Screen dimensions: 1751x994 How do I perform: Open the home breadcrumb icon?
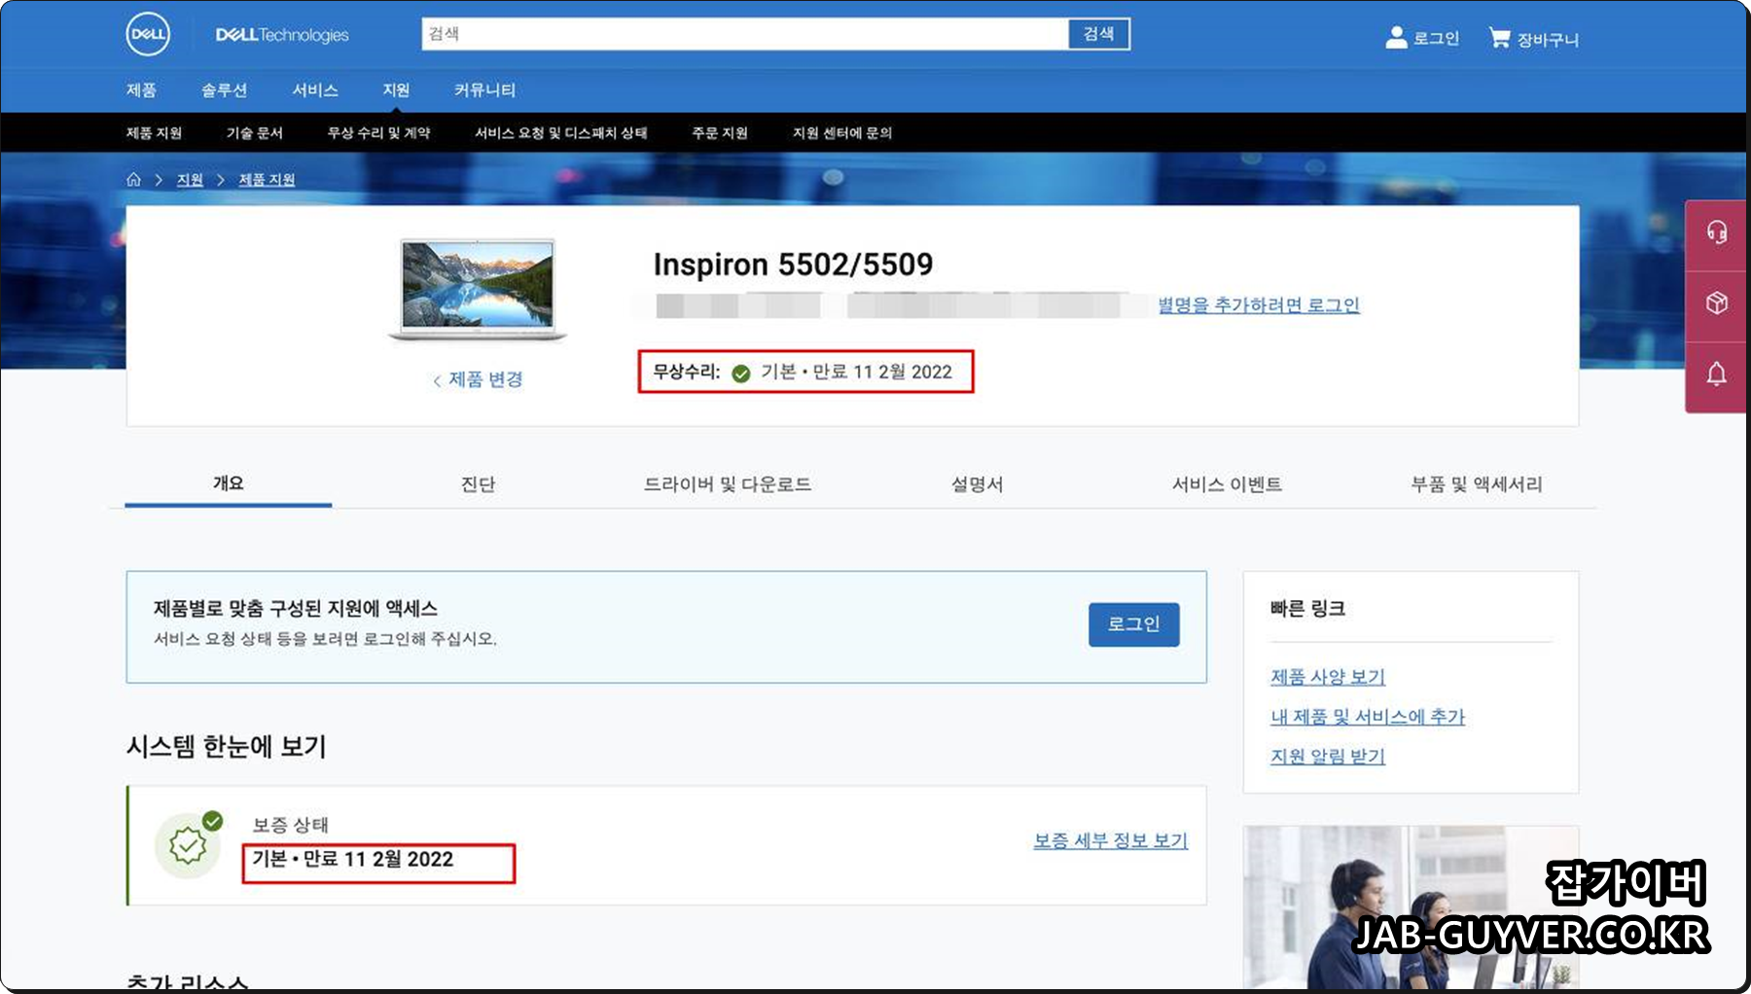134,180
